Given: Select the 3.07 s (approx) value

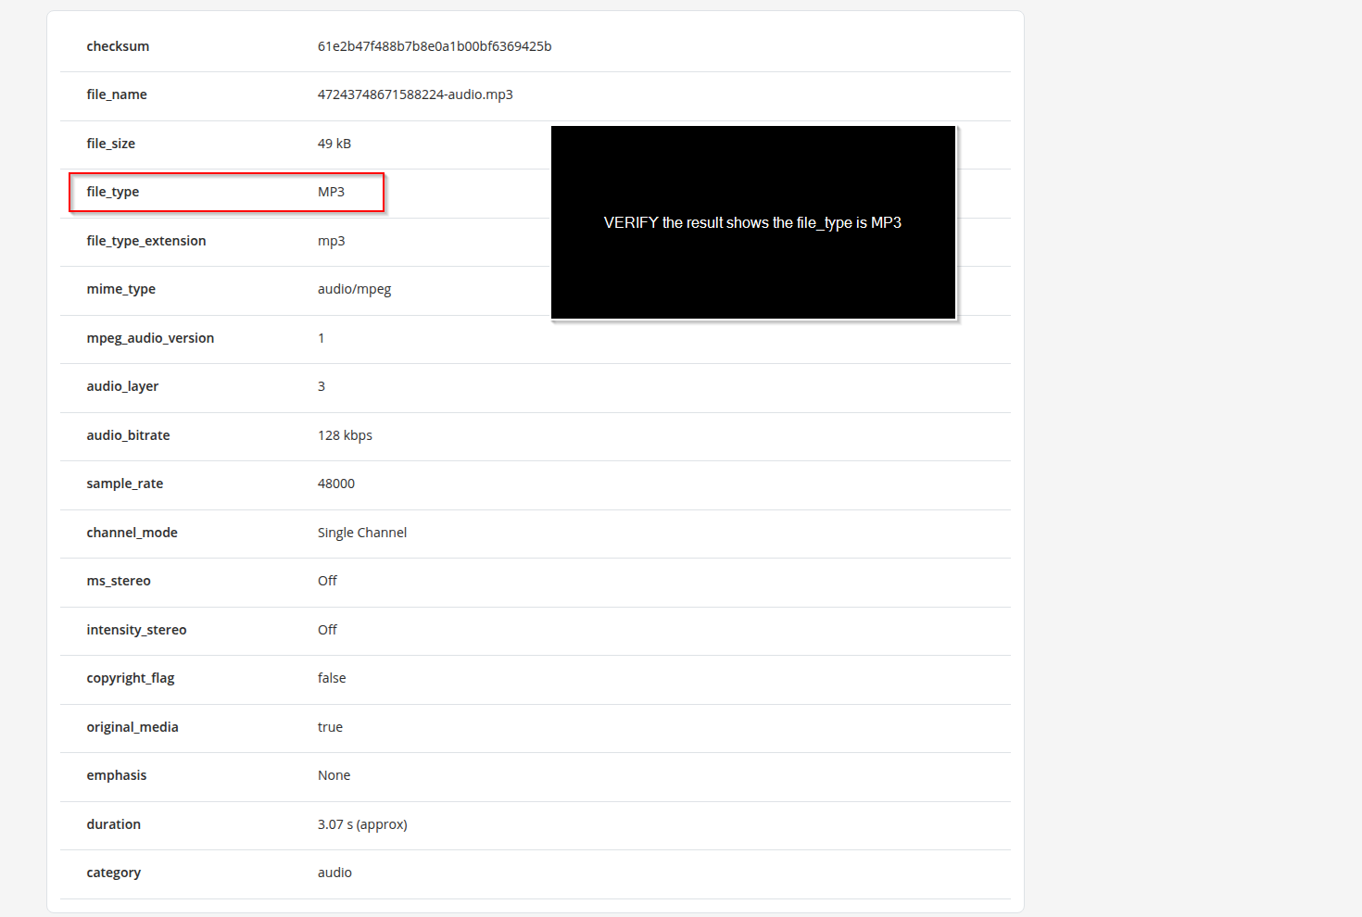Looking at the screenshot, I should point(362,824).
